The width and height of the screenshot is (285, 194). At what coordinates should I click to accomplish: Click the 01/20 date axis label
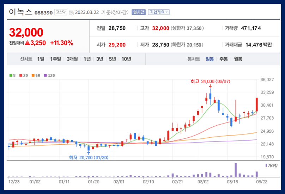[x=93, y=182]
